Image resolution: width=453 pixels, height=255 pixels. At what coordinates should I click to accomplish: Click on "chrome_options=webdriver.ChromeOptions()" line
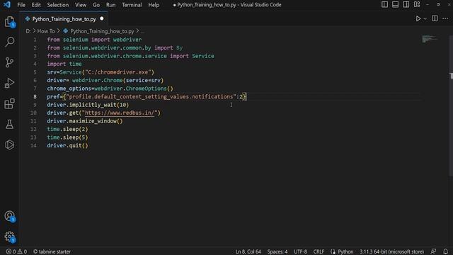click(110, 89)
